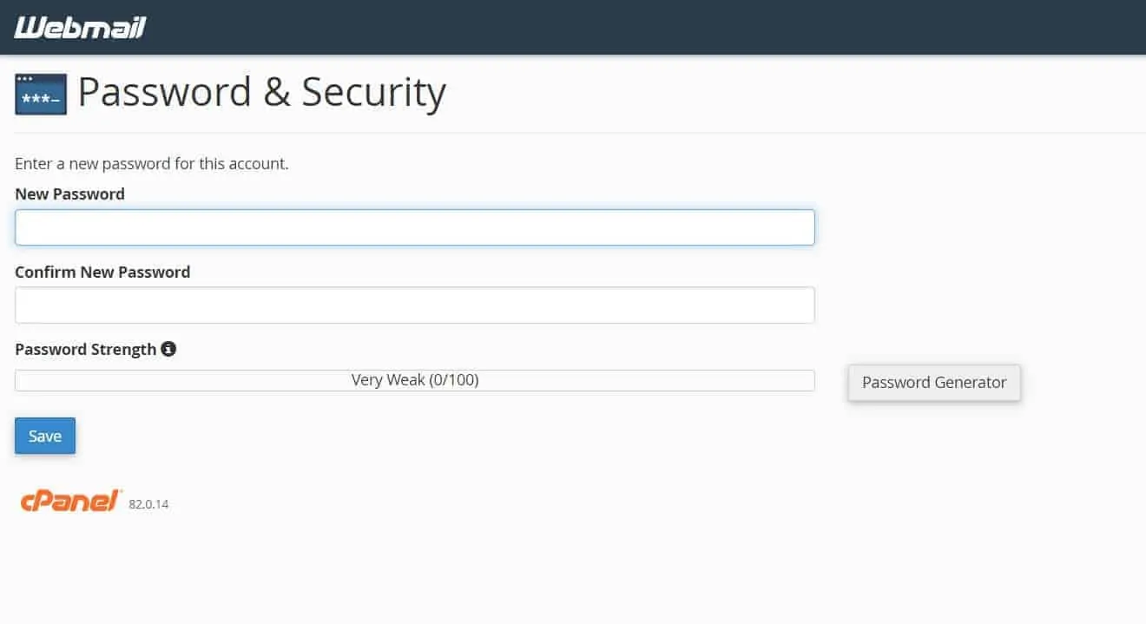The height and width of the screenshot is (624, 1146).
Task: Click the Confirm New Password label
Action: tap(102, 272)
